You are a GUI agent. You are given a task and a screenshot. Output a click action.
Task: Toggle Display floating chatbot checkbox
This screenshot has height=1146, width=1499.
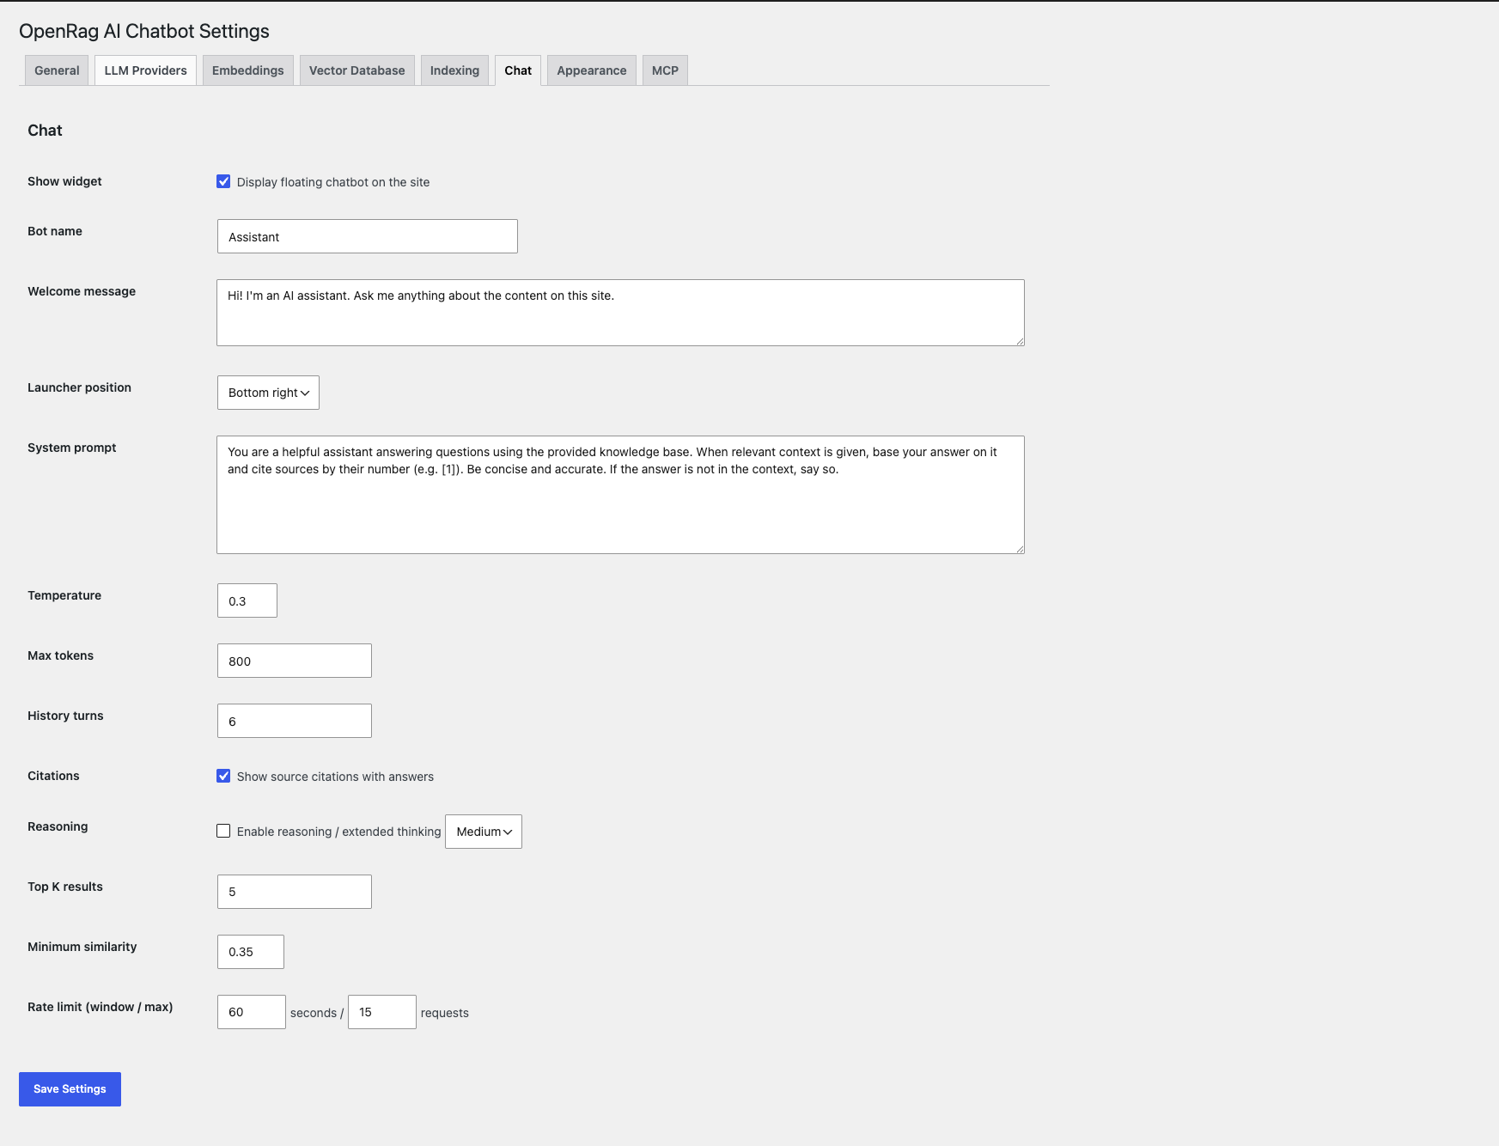223,181
